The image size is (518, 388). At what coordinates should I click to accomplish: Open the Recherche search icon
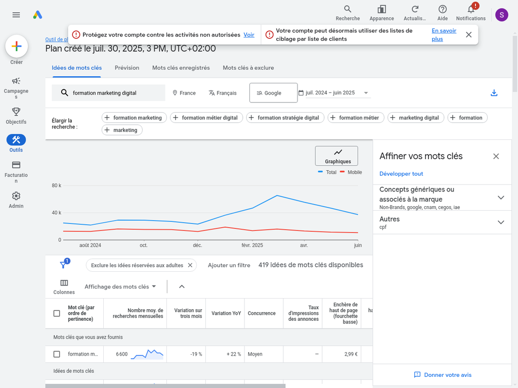coord(348,13)
